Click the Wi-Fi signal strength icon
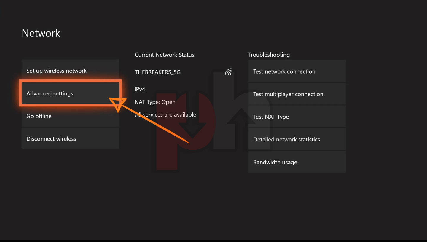Screen dimensions: 427x242 tap(228, 71)
